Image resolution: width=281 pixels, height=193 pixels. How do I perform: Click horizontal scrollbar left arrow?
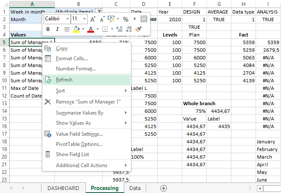point(260,188)
